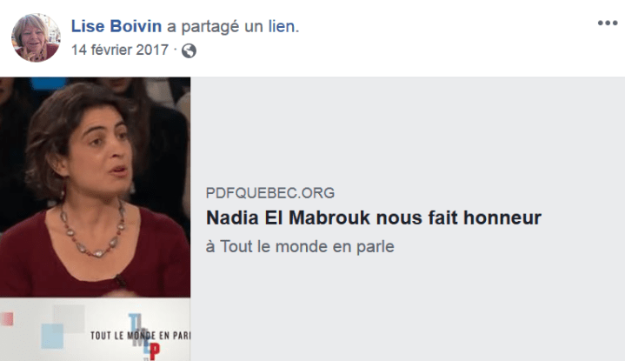This screenshot has width=625, height=361.
Task: Click the globe public-audience icon
Action: click(189, 50)
